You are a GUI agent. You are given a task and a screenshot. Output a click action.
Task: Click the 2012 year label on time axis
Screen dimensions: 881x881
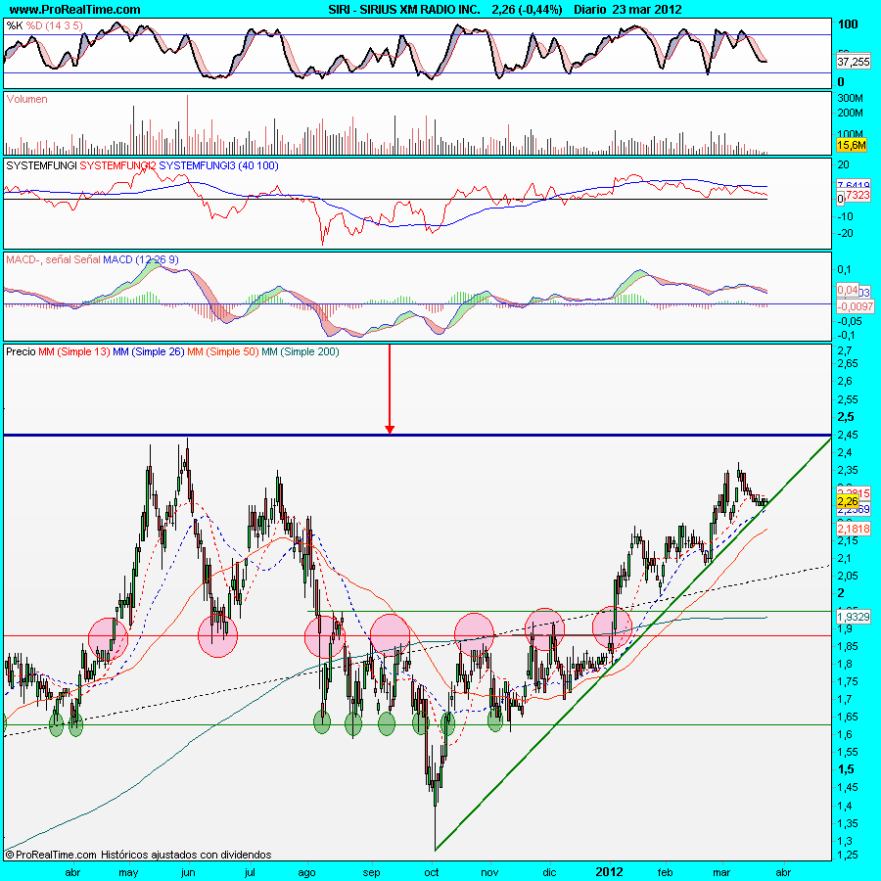[x=610, y=872]
